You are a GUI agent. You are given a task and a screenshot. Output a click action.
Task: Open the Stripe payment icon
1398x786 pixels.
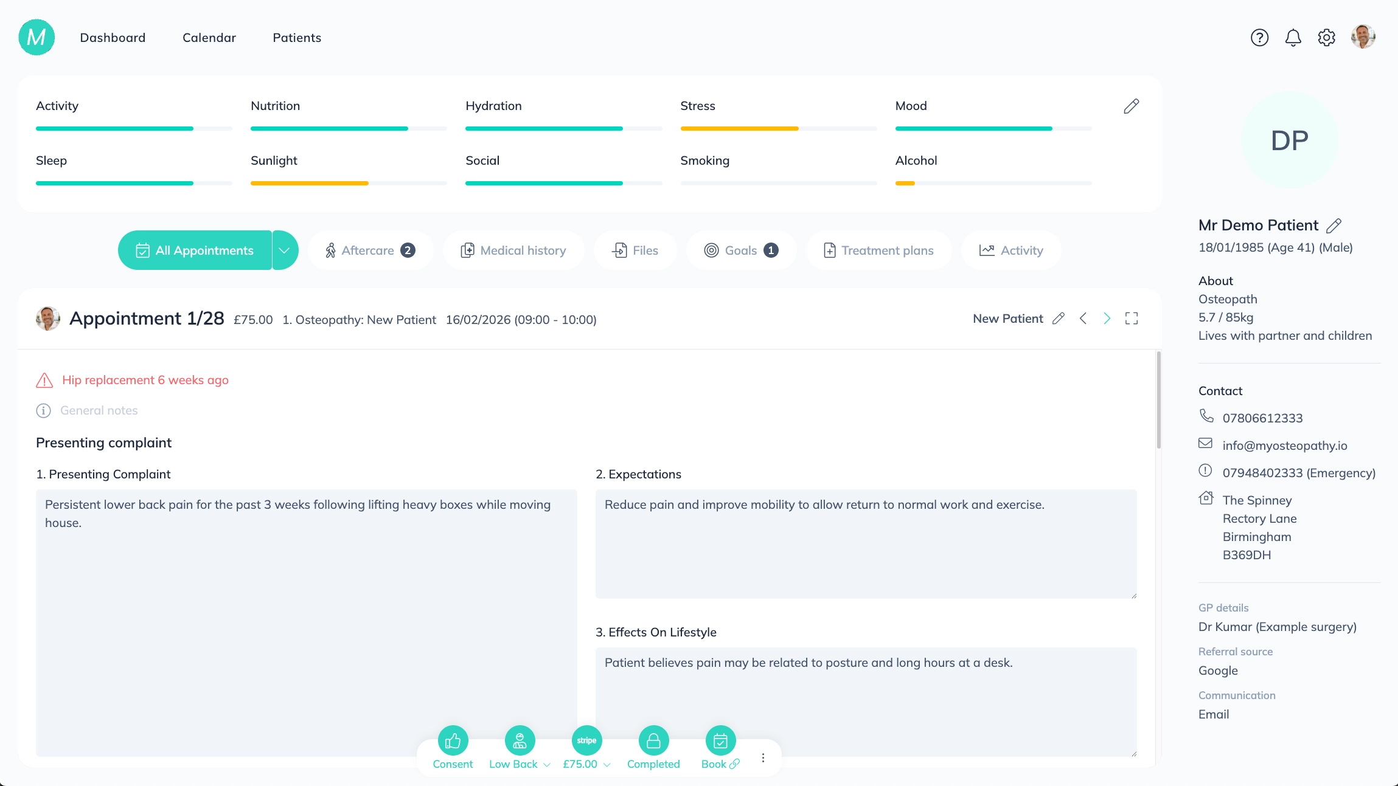pos(586,740)
